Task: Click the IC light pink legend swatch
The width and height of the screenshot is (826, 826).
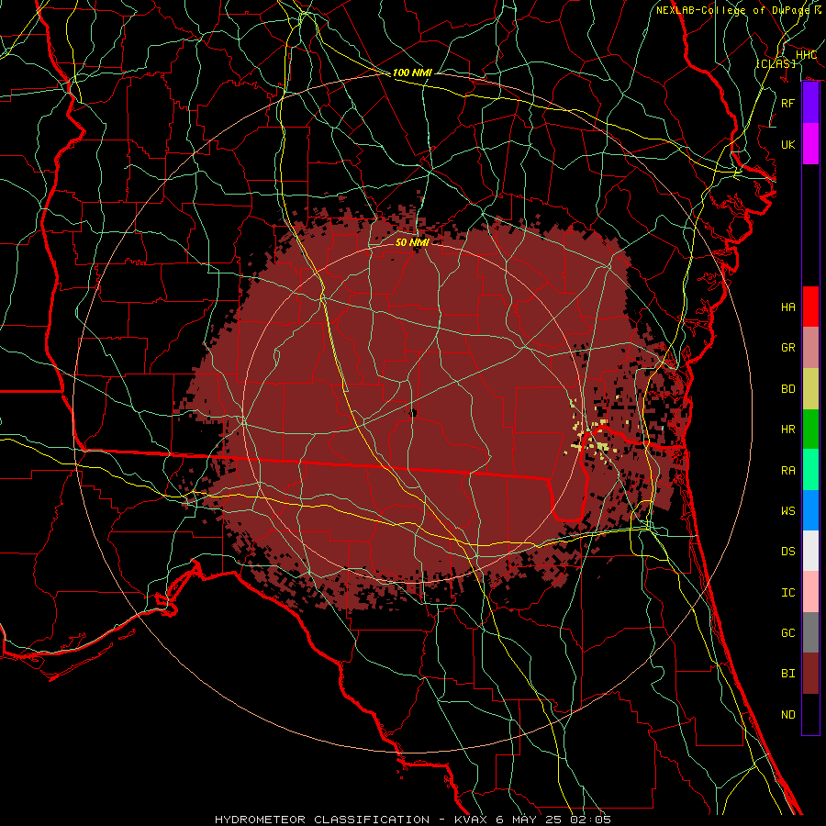Action: (x=810, y=592)
